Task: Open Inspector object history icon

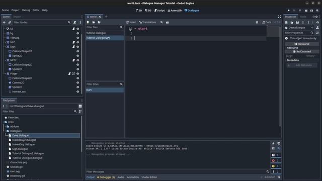Action: (x=317, y=22)
